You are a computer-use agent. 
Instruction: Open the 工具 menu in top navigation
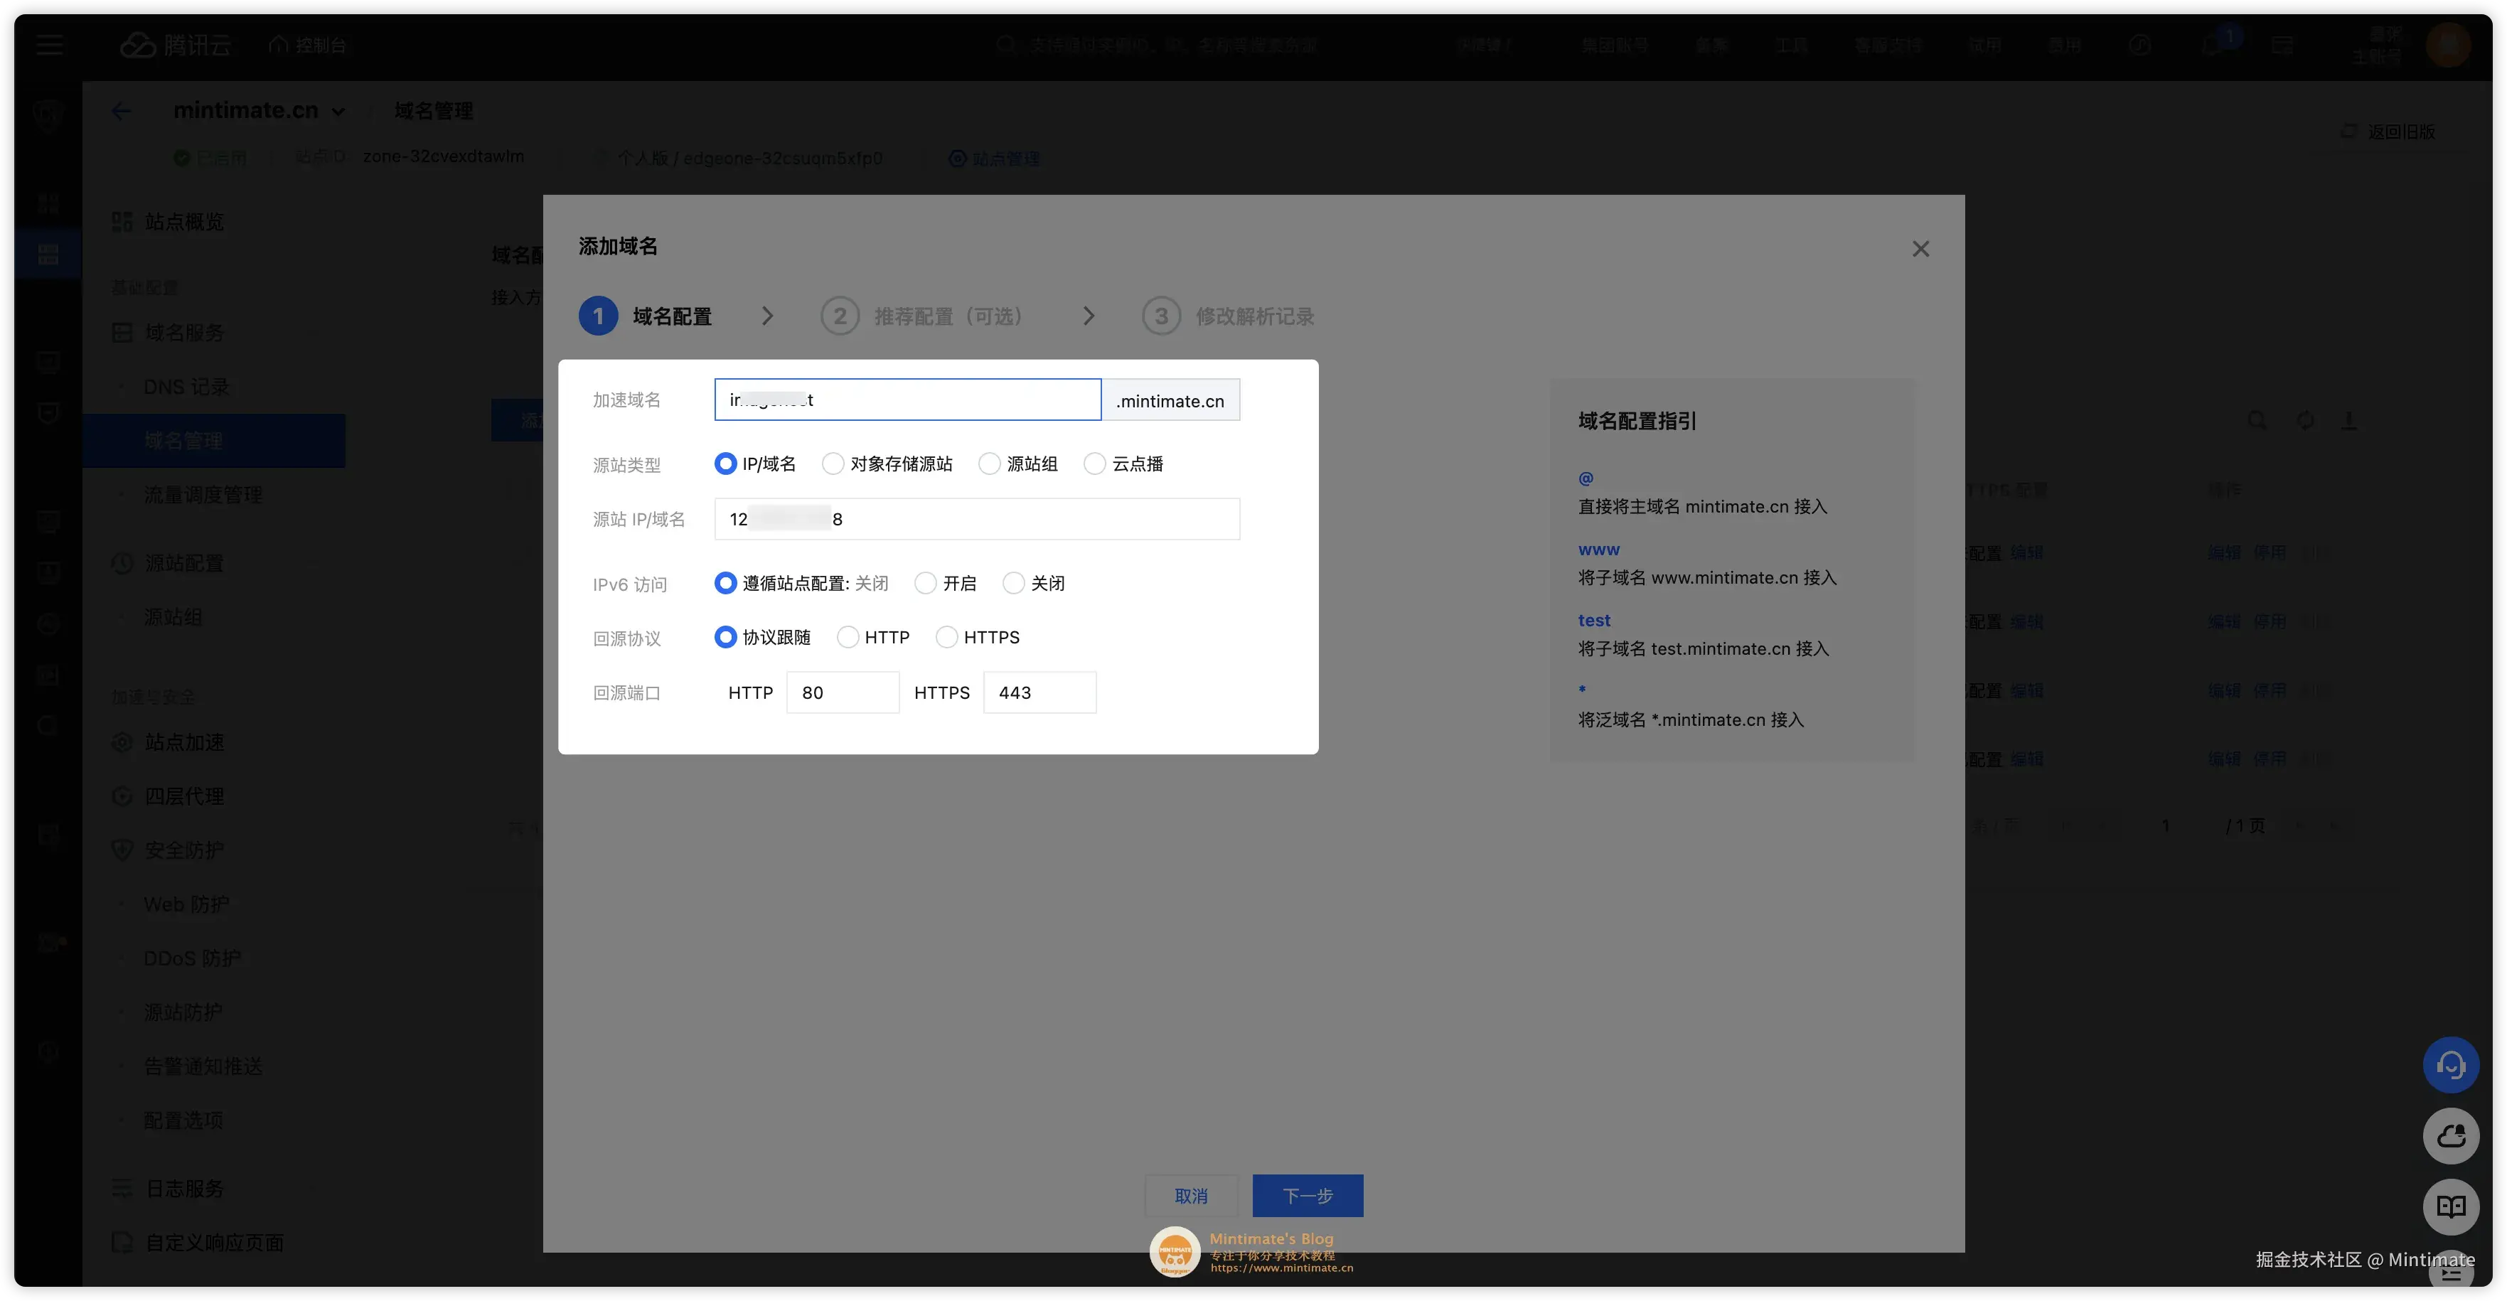point(1791,45)
